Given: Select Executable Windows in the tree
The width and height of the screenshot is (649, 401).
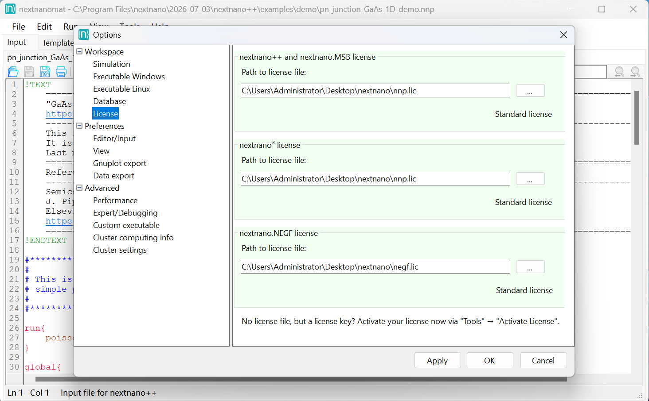Looking at the screenshot, I should 129,77.
